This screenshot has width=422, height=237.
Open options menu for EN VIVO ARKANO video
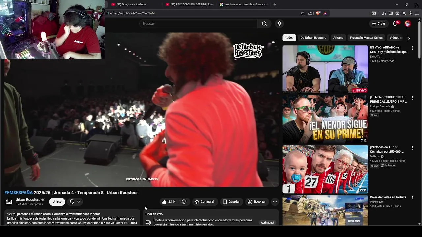(412, 48)
